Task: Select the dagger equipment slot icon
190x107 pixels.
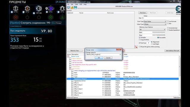Action: click(x=27, y=9)
